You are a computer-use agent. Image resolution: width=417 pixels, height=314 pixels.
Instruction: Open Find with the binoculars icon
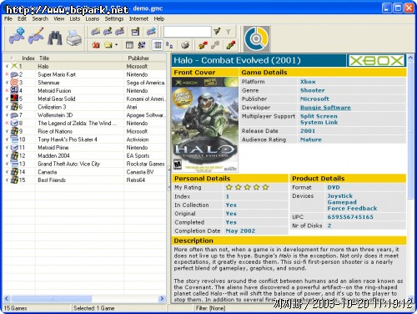pos(55,38)
